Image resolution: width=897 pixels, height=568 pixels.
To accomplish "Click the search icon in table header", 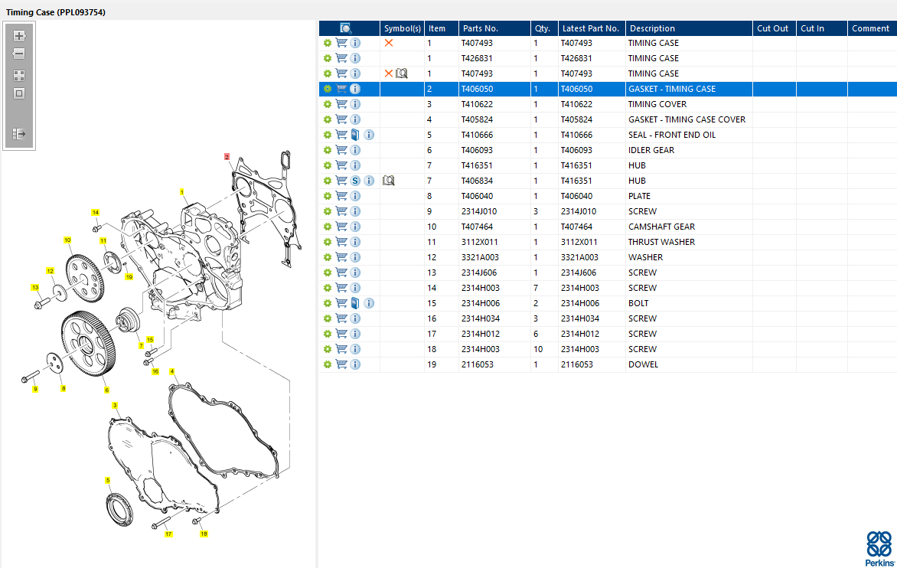I will point(345,28).
